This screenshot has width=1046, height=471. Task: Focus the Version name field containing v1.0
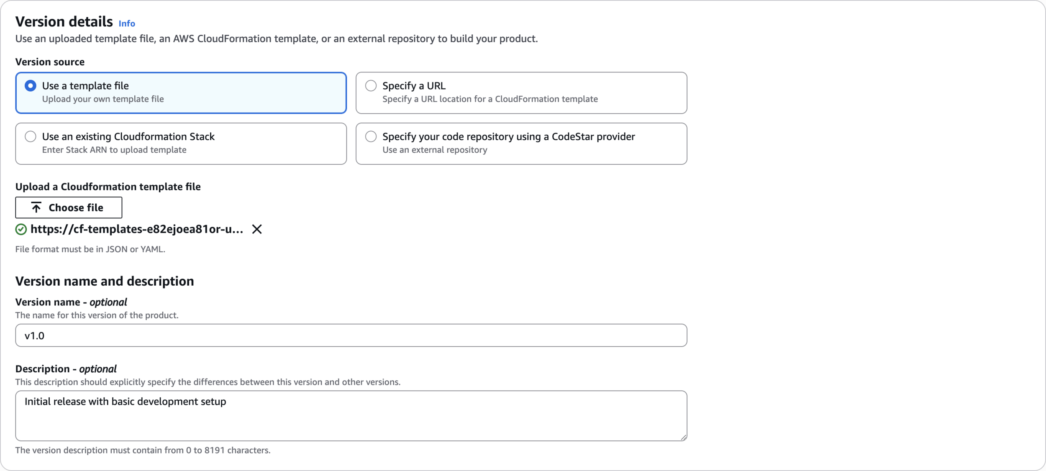click(351, 335)
